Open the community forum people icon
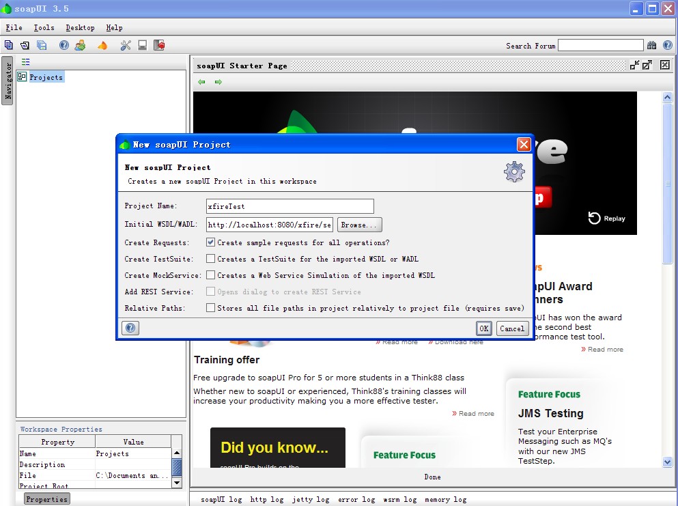 coord(80,45)
